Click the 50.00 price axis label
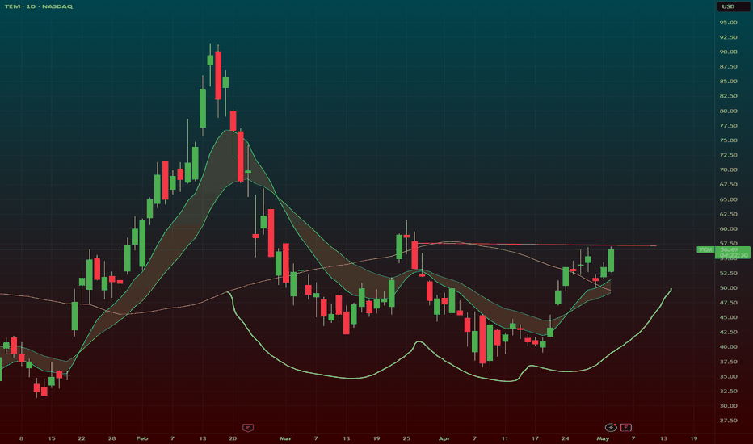 728,288
